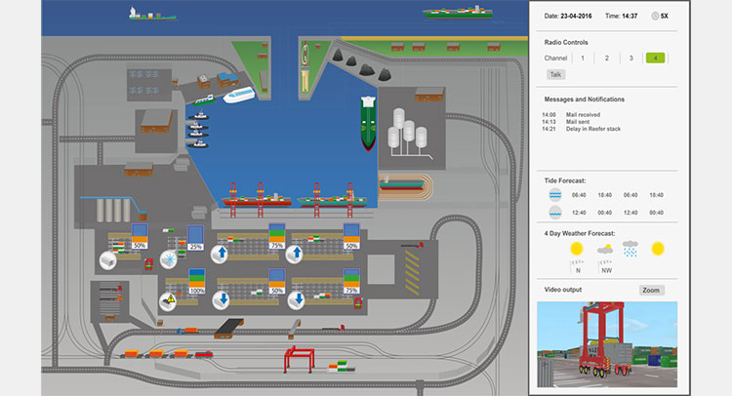
Task: Click the time value 14:37
Action: (x=629, y=16)
